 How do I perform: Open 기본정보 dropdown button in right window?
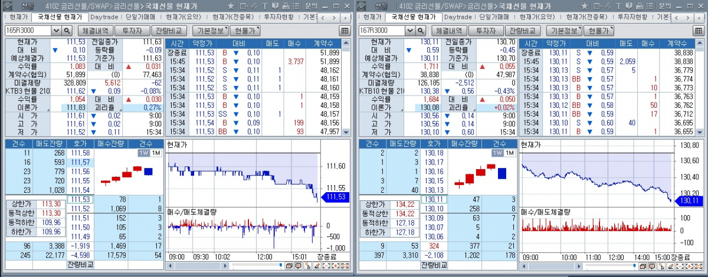[564, 30]
